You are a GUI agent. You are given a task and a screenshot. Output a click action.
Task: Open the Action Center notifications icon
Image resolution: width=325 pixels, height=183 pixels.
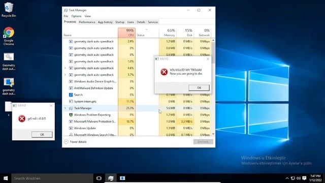tap(304, 178)
